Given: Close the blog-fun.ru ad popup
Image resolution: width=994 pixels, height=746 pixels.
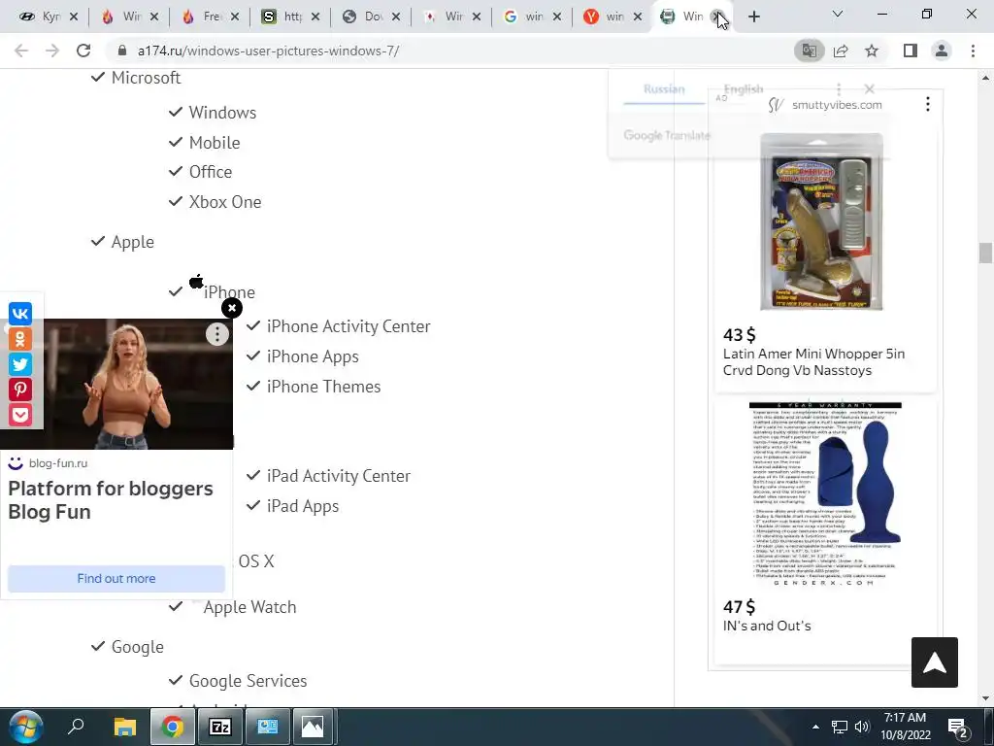Looking at the screenshot, I should (x=232, y=308).
